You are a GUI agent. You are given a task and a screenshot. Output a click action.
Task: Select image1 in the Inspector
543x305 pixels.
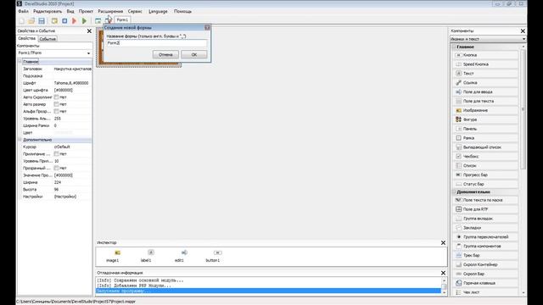(x=113, y=256)
